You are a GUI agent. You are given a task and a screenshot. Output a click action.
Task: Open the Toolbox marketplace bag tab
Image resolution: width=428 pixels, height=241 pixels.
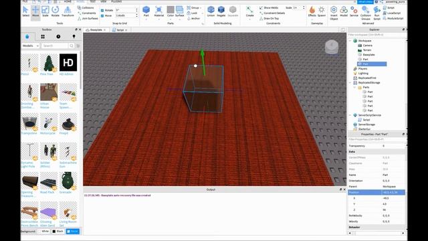[27, 36]
